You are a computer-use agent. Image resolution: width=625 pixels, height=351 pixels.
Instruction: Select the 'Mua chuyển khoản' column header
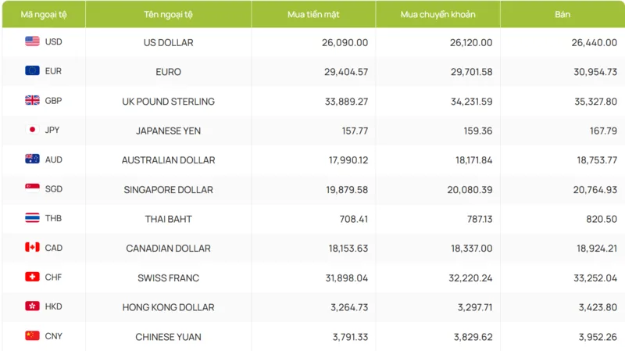click(437, 14)
